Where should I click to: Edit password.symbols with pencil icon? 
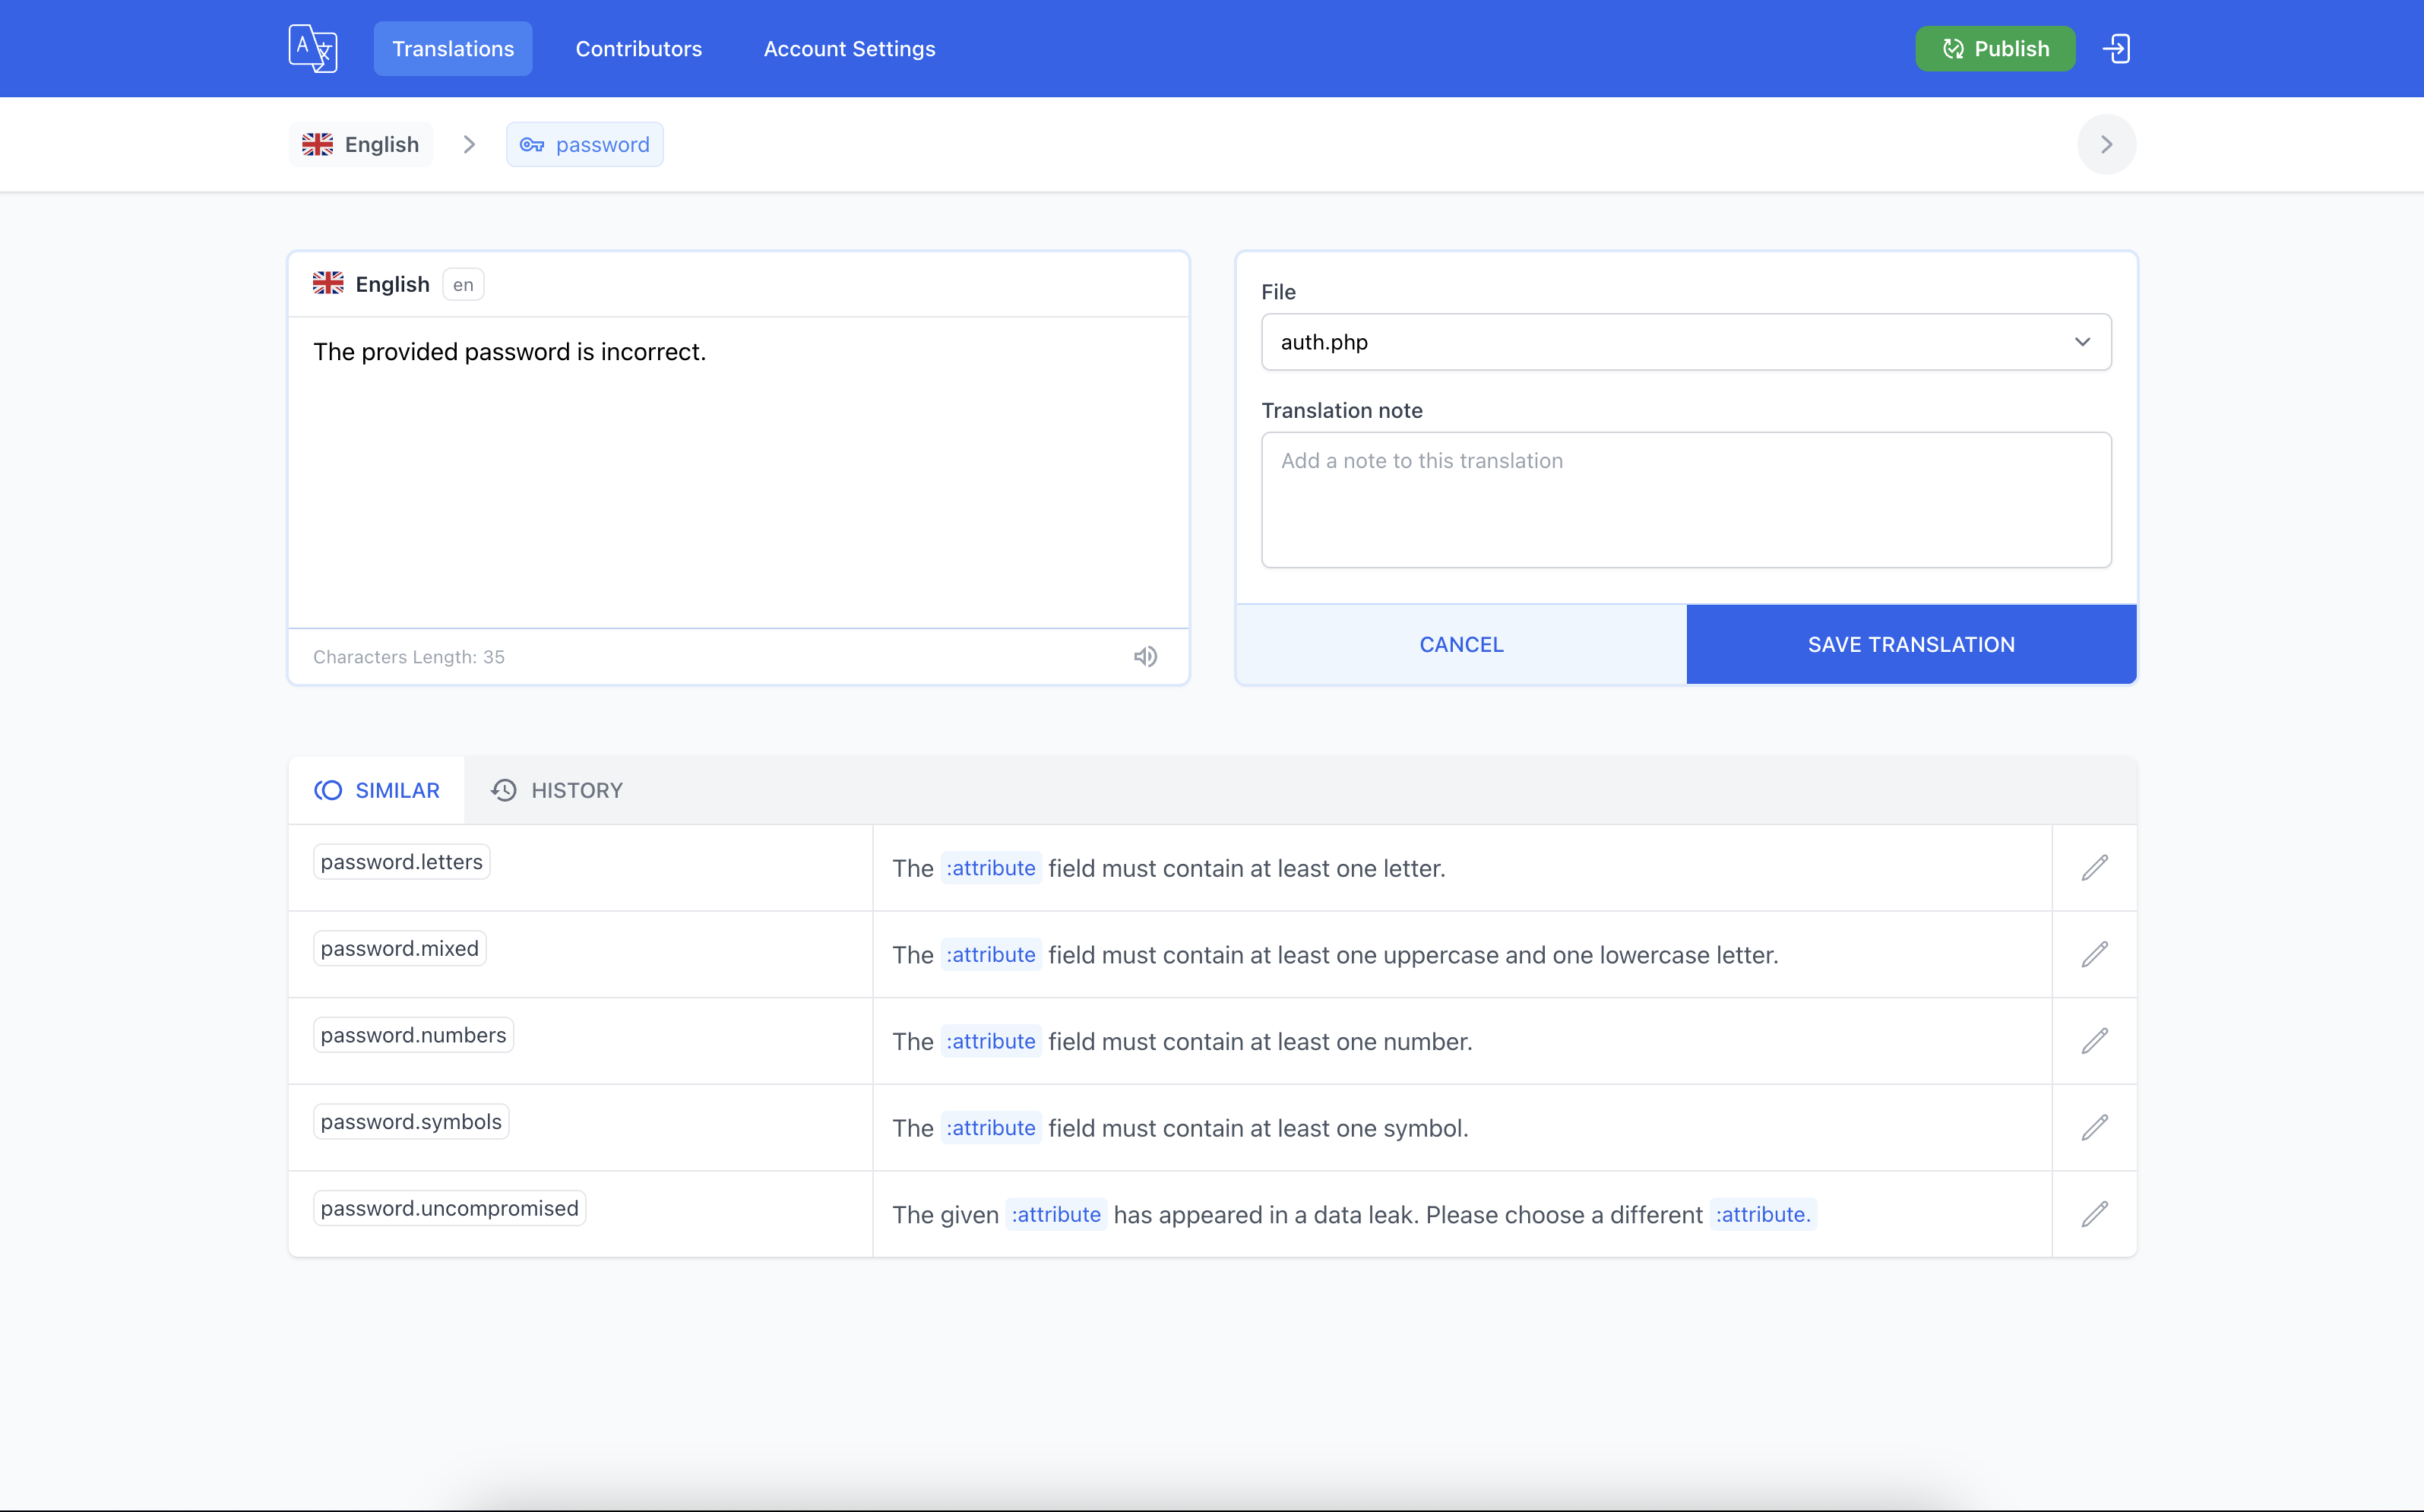[2094, 1128]
